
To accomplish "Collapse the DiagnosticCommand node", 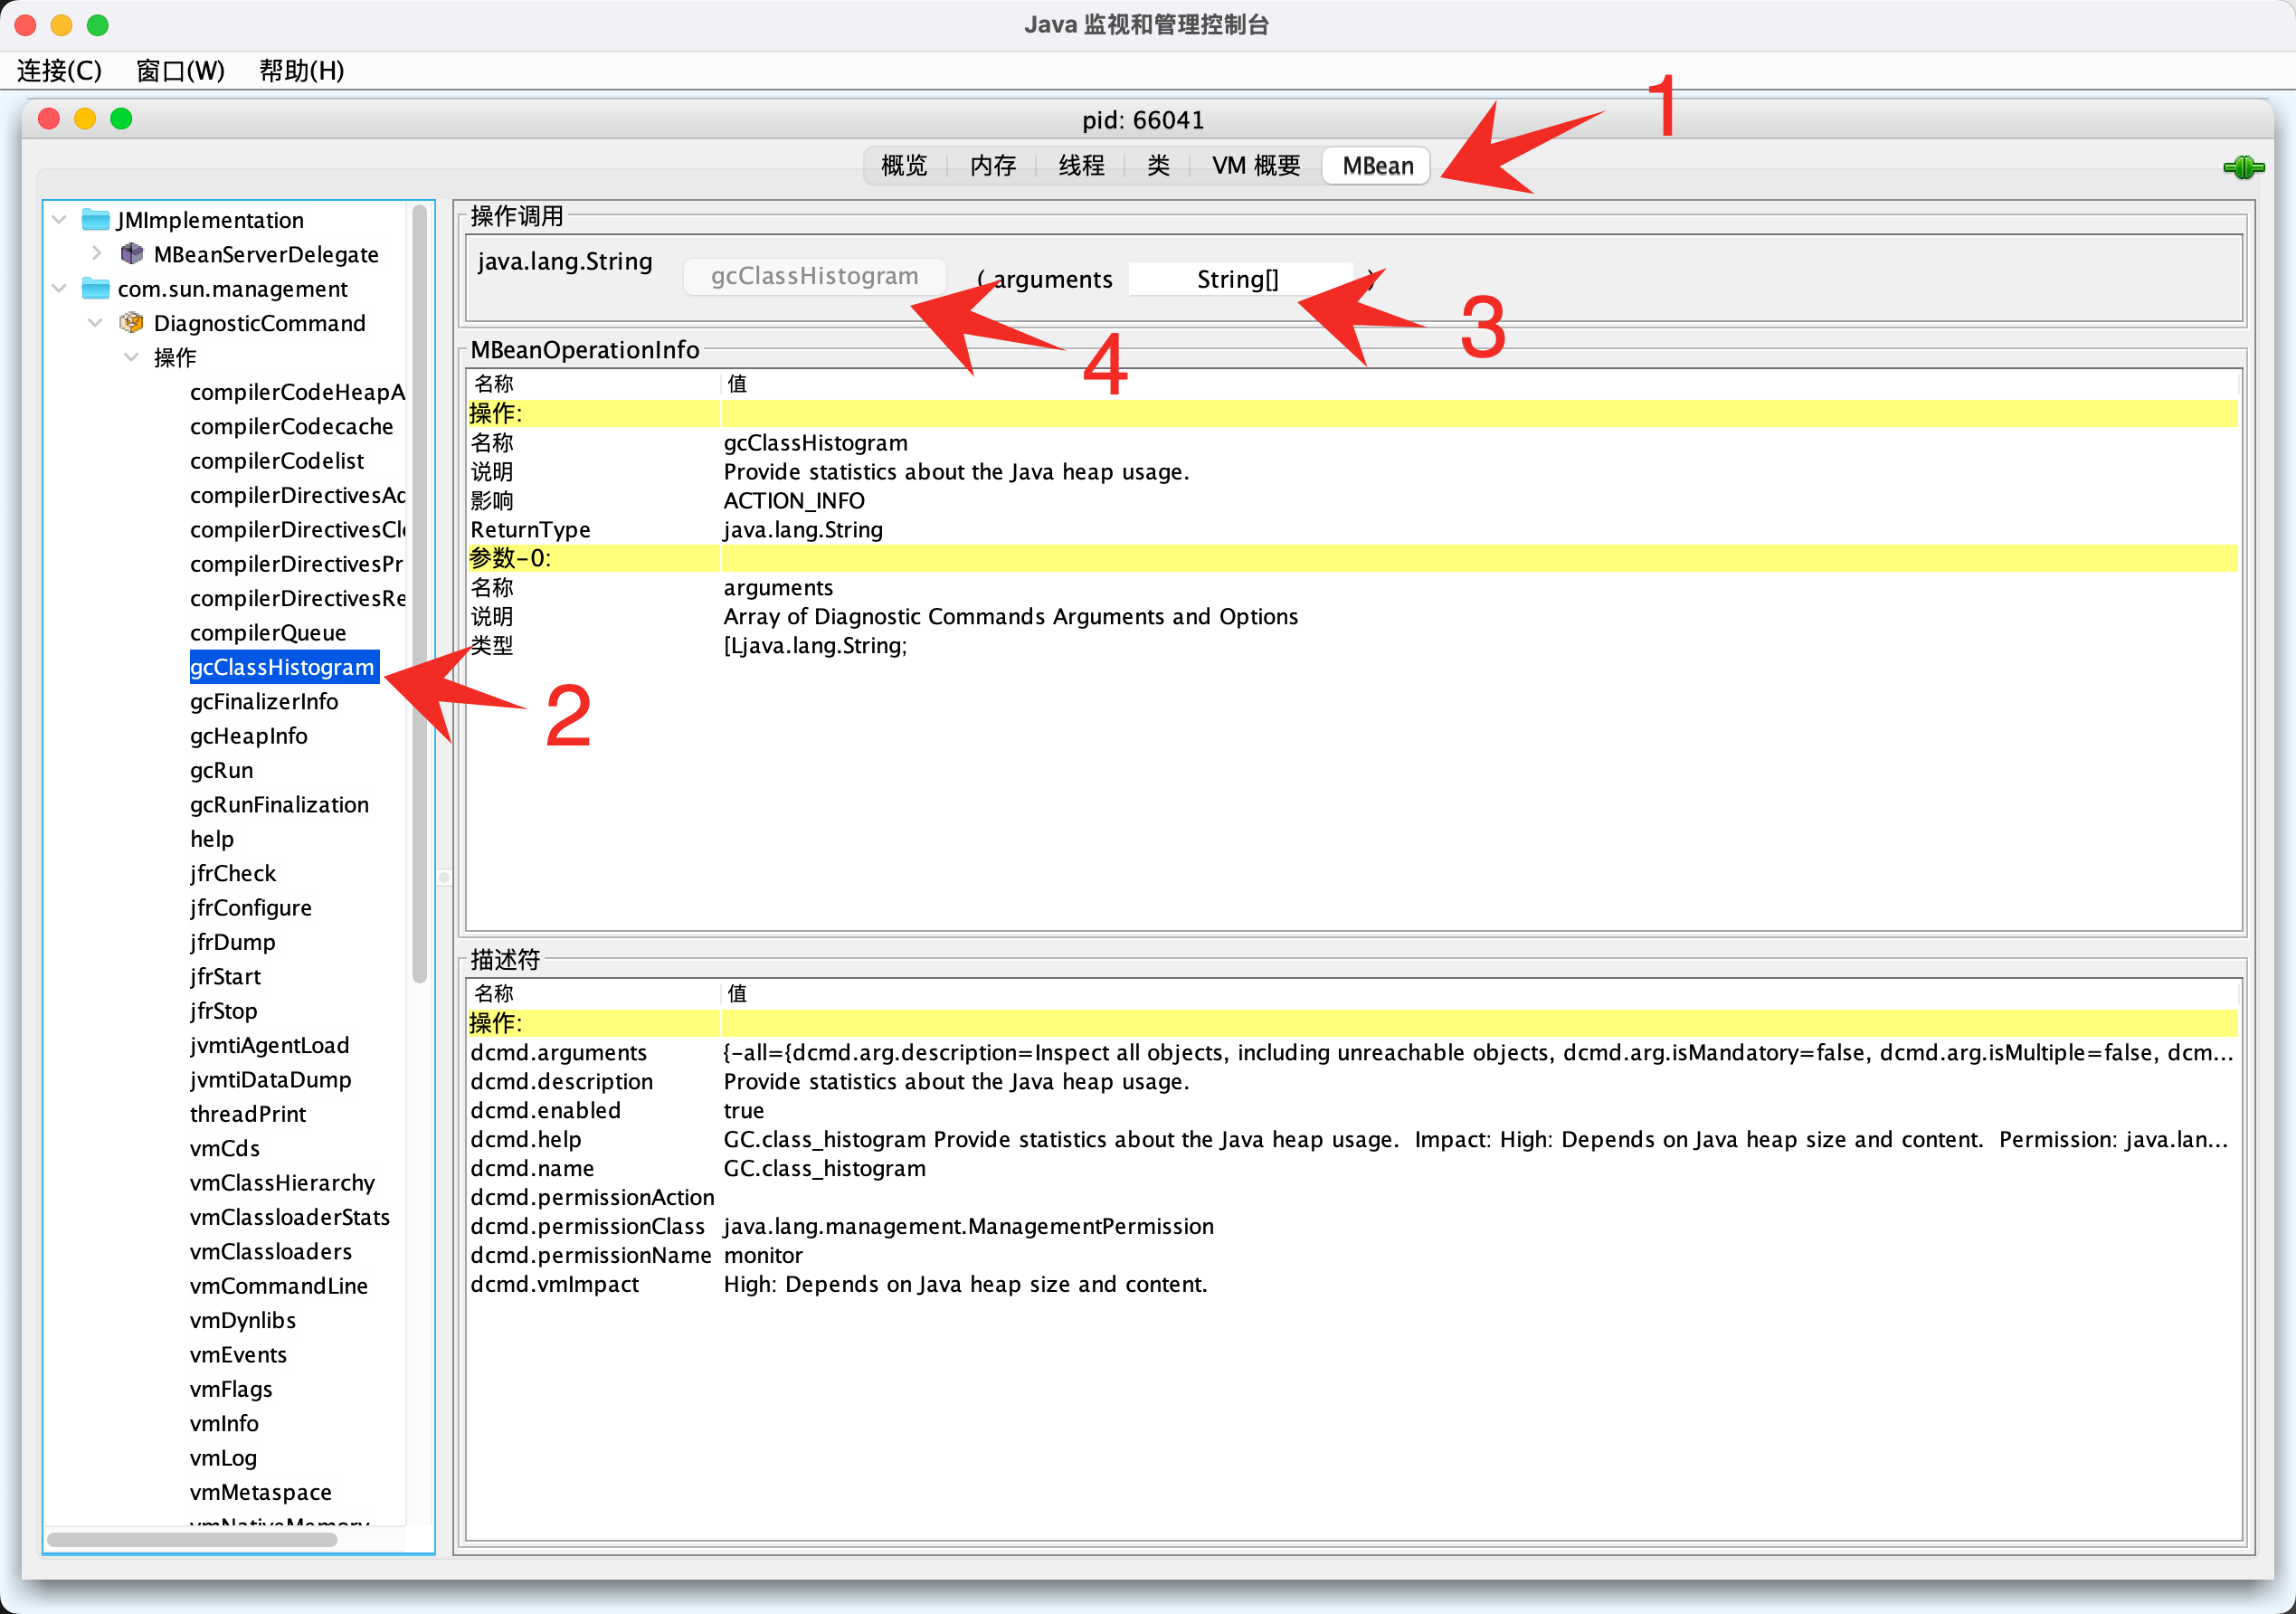I will pos(96,323).
